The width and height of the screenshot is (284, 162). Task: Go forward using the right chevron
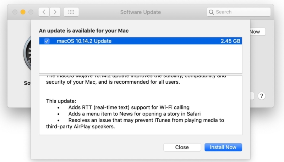[55, 12]
